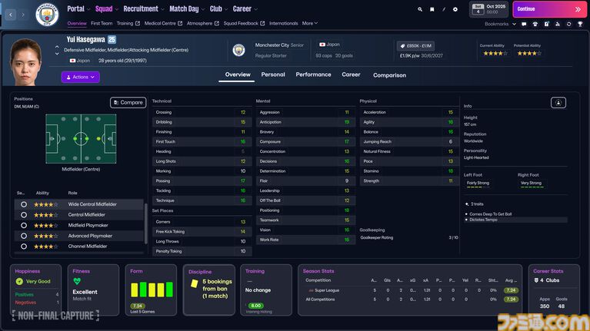This screenshot has height=331, width=590.
Task: Open the search magnifier icon
Action: [x=420, y=9]
